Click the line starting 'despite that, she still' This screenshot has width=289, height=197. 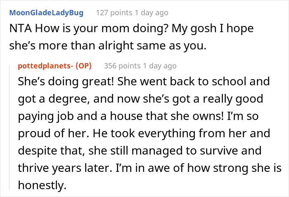(x=144, y=151)
